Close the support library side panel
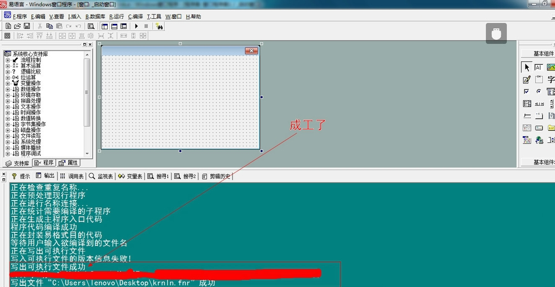 click(x=90, y=44)
